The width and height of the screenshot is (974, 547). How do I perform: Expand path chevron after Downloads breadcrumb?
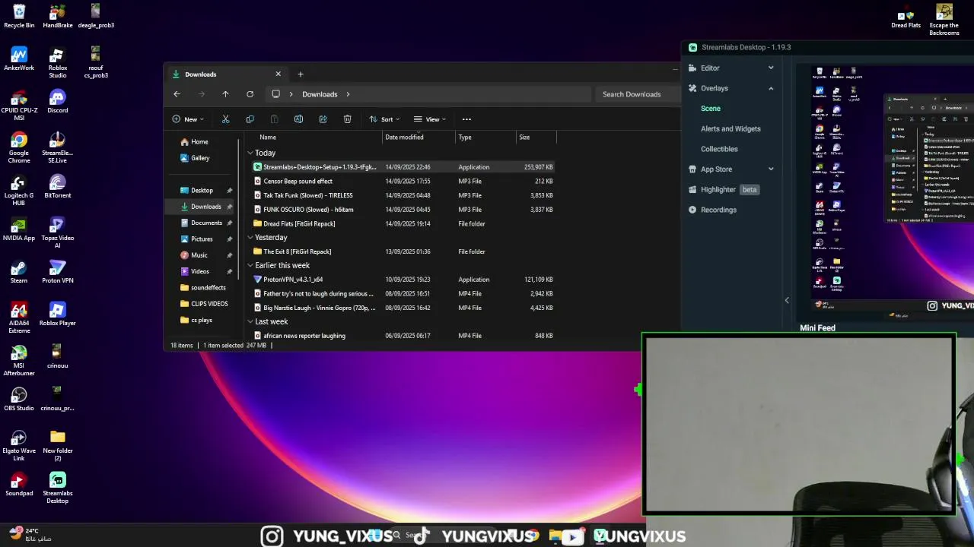coord(348,94)
